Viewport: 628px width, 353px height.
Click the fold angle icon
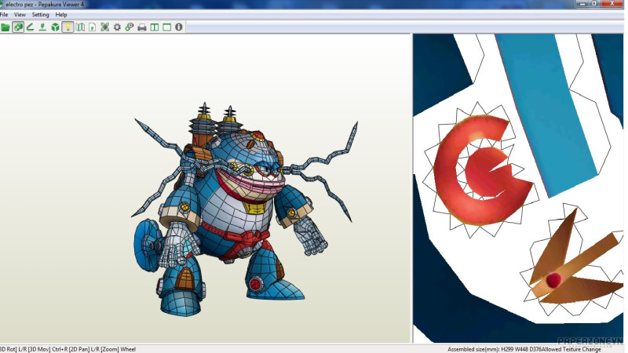31,27
